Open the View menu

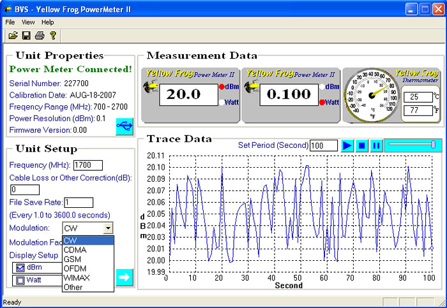point(28,22)
